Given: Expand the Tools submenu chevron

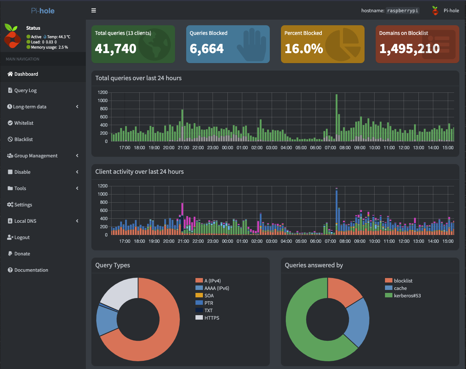Looking at the screenshot, I should (x=77, y=188).
